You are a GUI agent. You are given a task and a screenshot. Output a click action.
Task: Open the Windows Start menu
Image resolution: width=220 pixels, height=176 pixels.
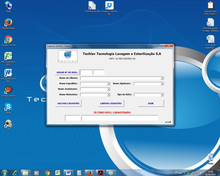pyautogui.click(x=4, y=173)
